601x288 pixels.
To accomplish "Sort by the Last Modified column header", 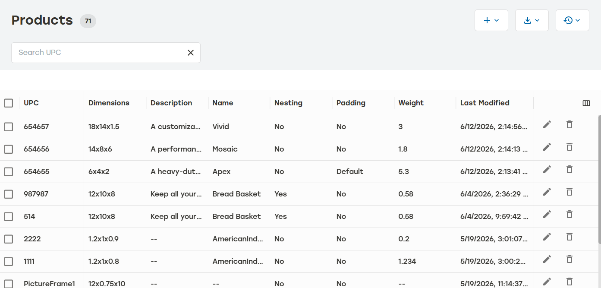I will click(485, 103).
